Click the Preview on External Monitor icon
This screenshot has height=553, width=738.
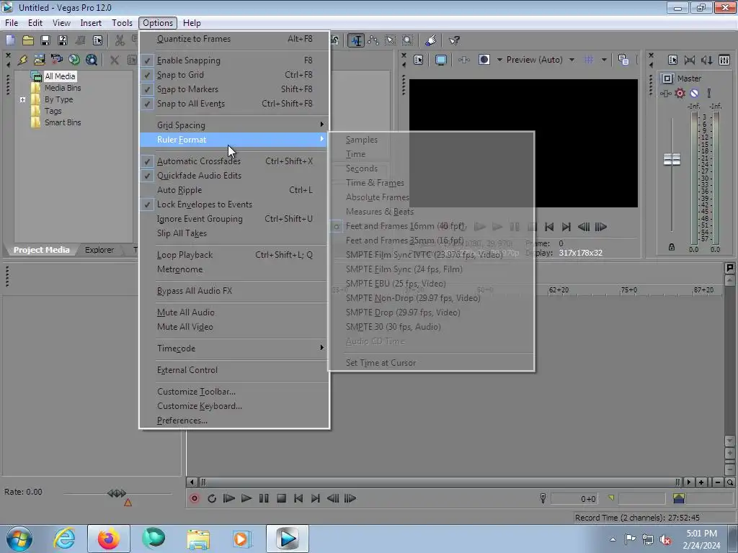[x=440, y=60]
